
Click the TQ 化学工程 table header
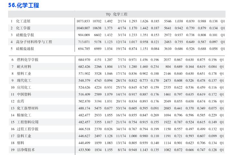click(117, 14)
